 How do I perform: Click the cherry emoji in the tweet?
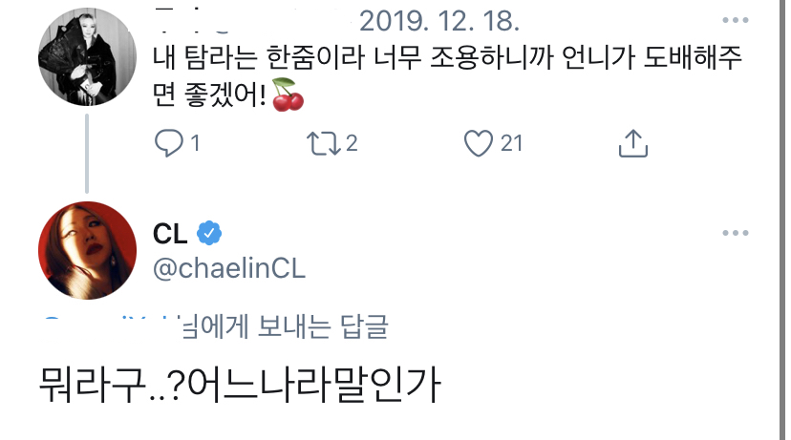click(x=288, y=94)
